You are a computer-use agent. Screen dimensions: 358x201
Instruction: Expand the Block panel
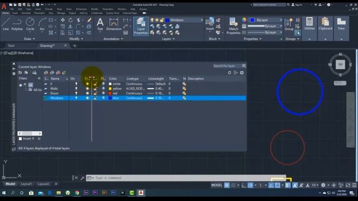click(214, 39)
